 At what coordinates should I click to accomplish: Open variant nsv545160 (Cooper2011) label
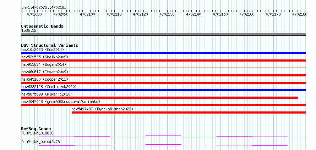pos(45,79)
